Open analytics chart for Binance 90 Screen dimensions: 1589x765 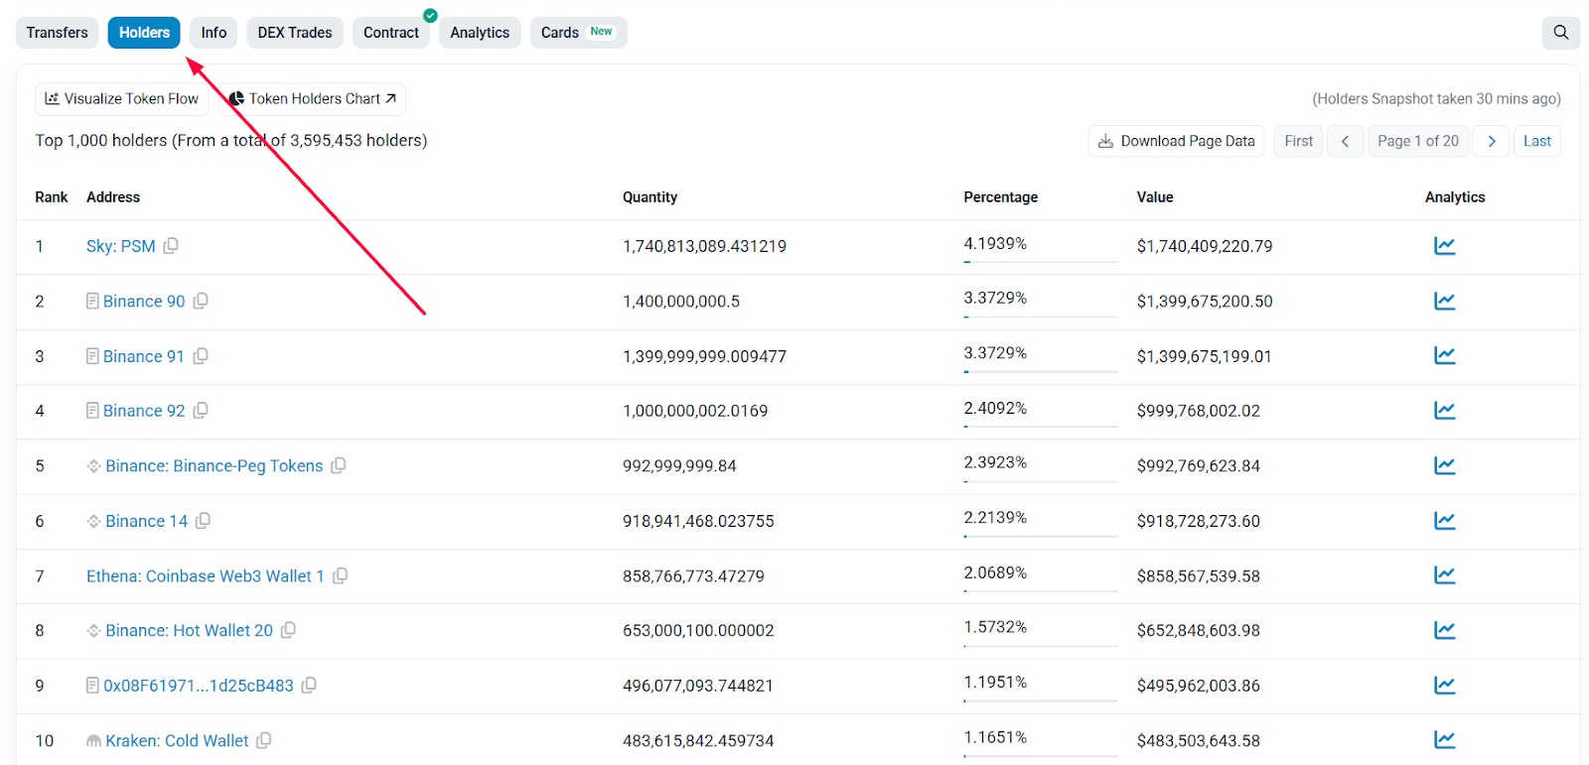1444,301
